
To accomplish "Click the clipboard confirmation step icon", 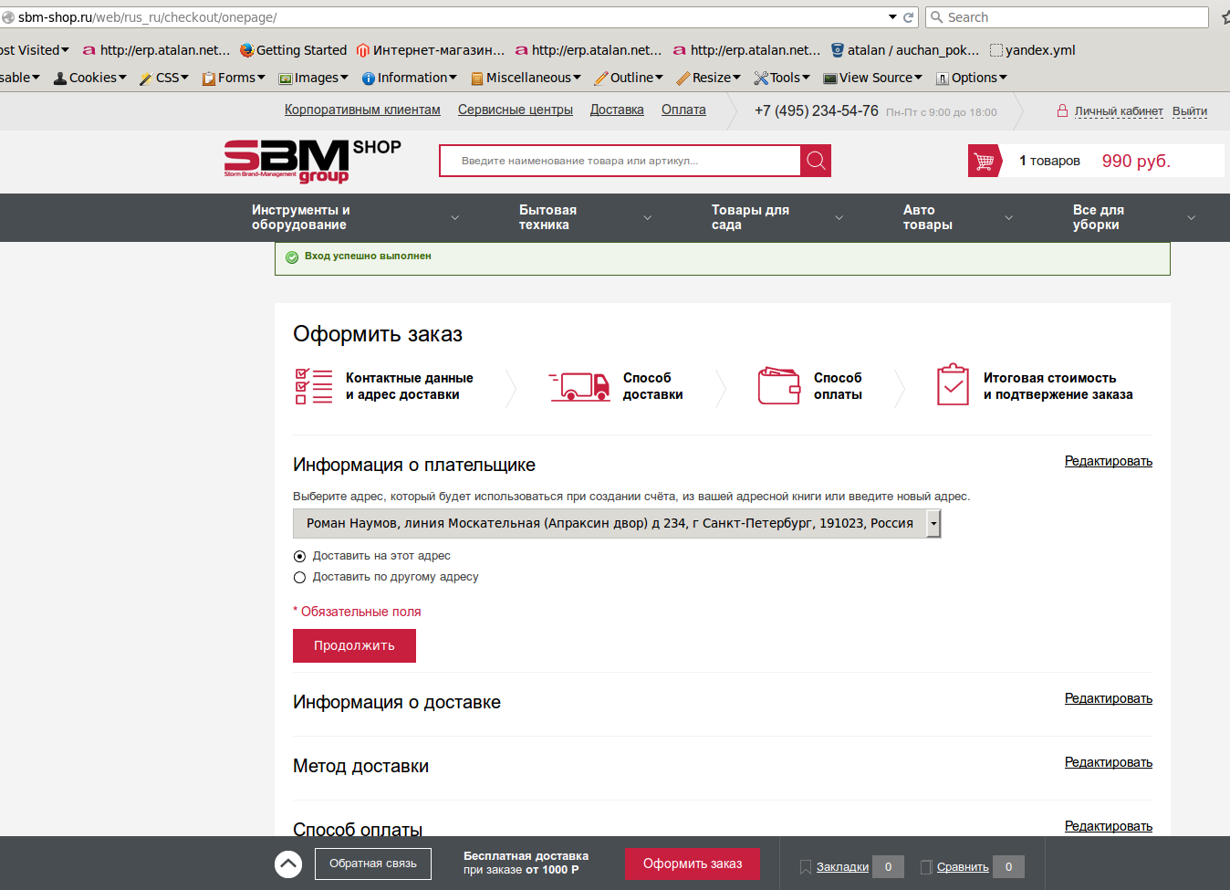I will pos(953,384).
